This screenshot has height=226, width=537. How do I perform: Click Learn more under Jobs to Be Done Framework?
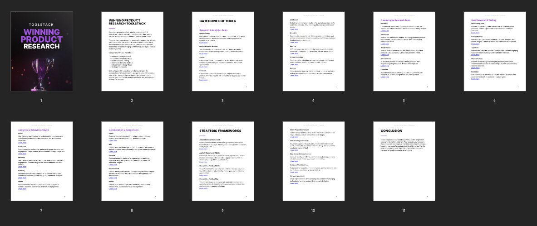(x=203, y=149)
